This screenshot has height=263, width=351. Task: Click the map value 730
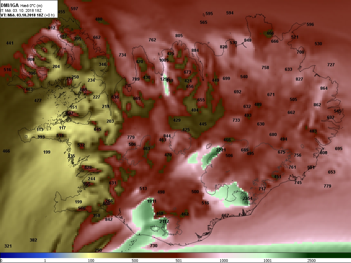click(154, 245)
